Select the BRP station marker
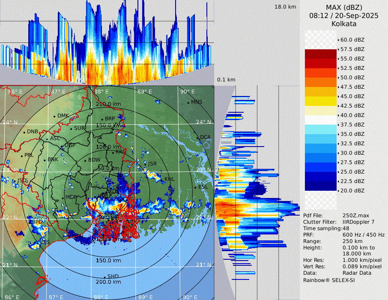This screenshot has width=388, height=300. (x=102, y=119)
